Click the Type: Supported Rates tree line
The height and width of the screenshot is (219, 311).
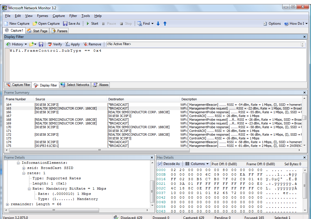pyautogui.click(x=57, y=178)
